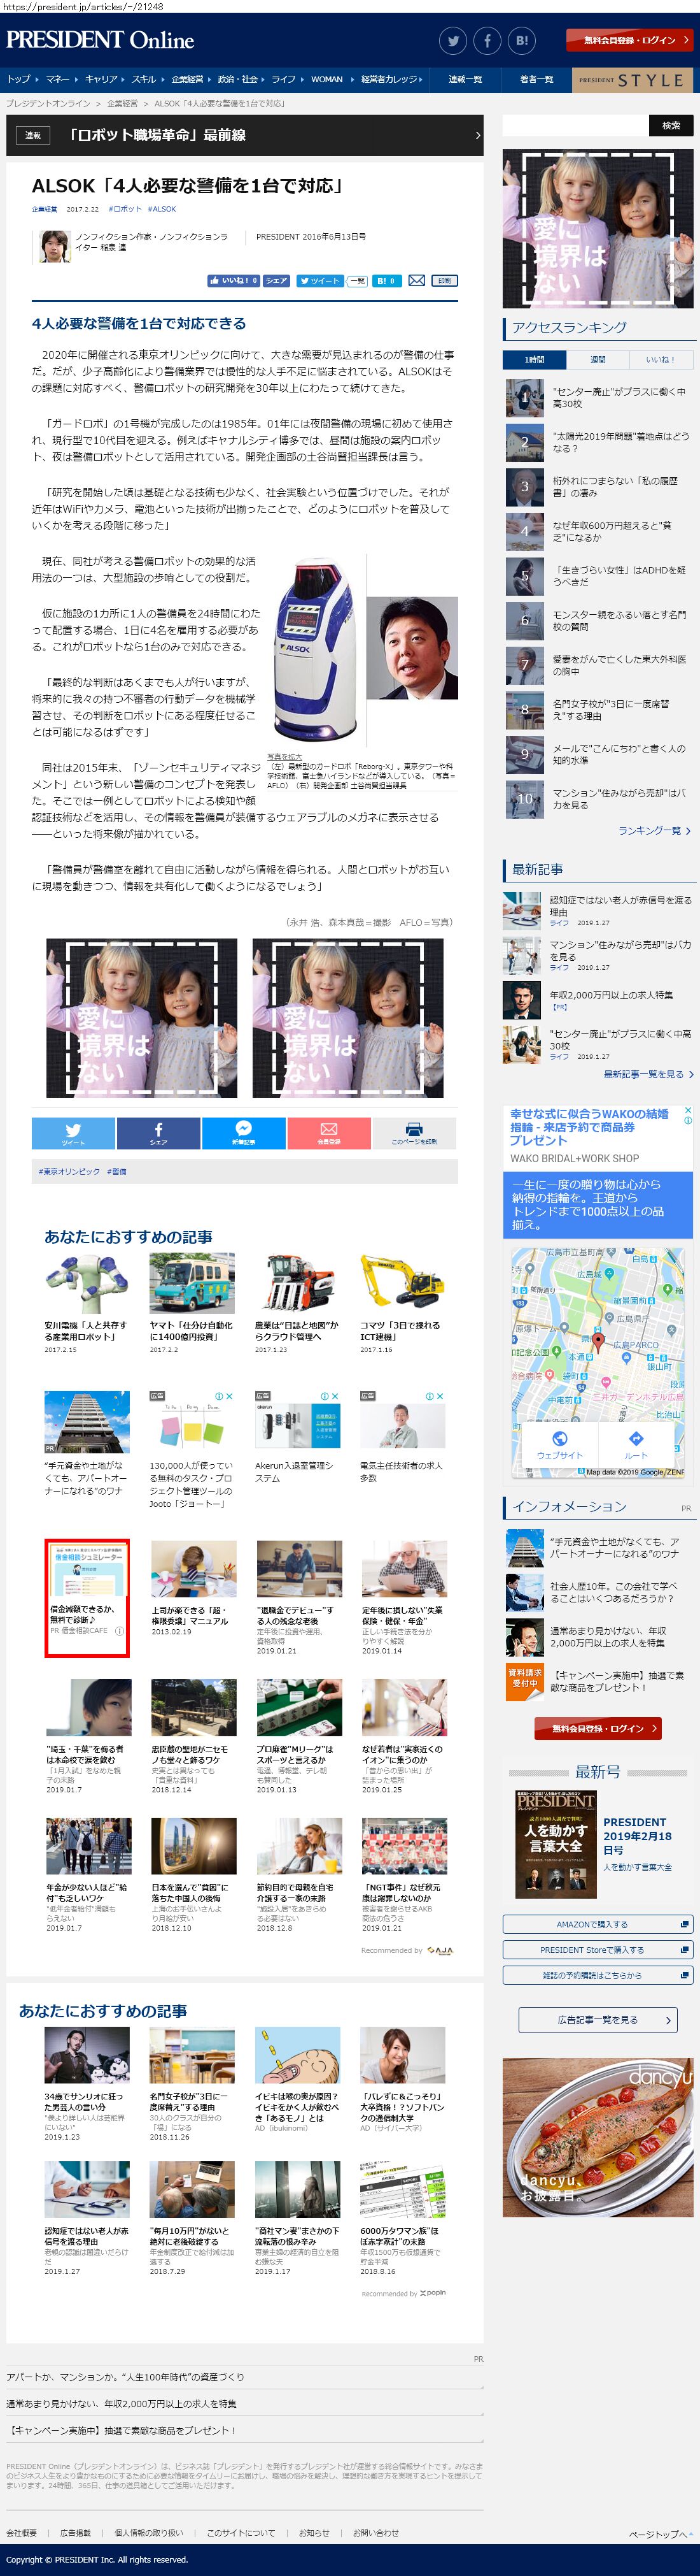Share via Messenger button below the article

click(x=244, y=1132)
